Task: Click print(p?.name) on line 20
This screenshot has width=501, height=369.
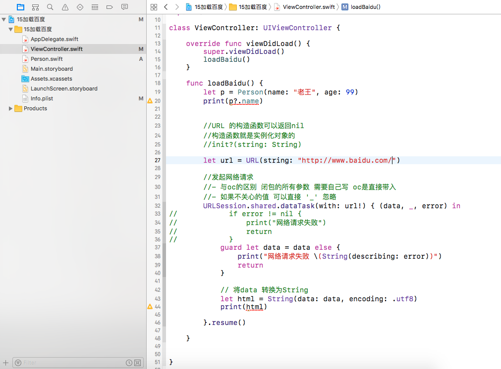Action: tap(233, 101)
